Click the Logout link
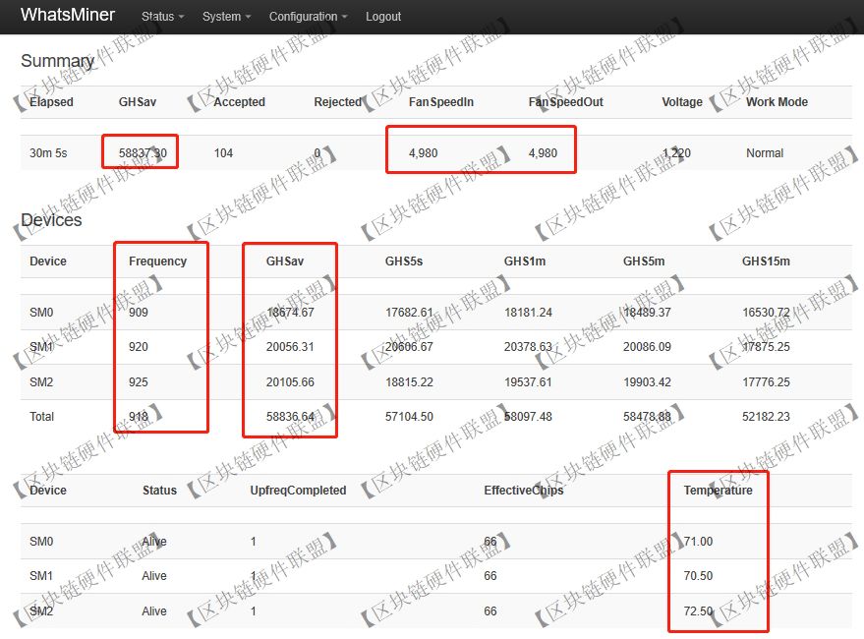Viewport: 864px width, 639px height. [383, 17]
